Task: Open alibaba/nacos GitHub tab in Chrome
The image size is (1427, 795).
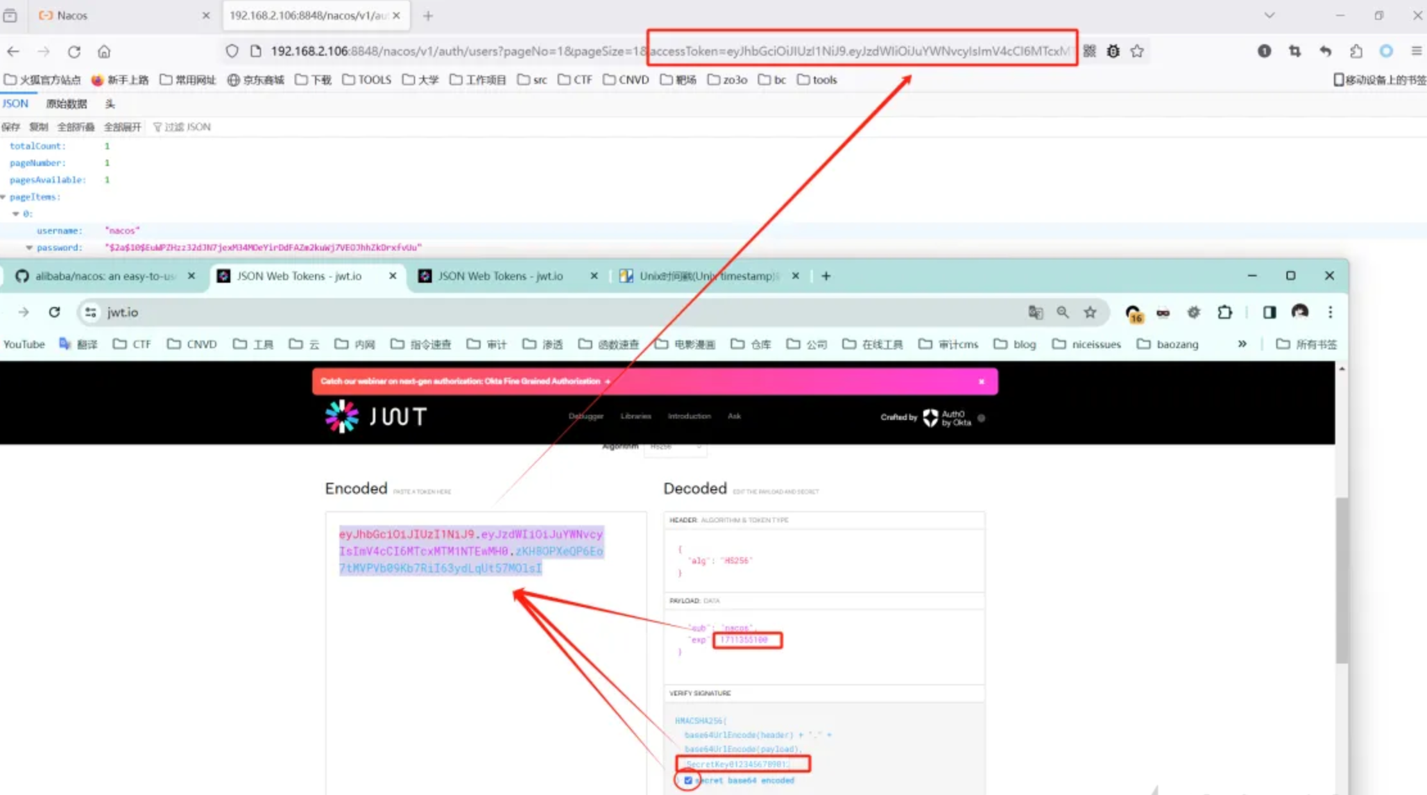Action: tap(105, 276)
